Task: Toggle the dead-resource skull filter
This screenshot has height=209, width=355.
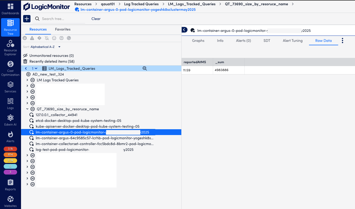Action: coord(54,38)
